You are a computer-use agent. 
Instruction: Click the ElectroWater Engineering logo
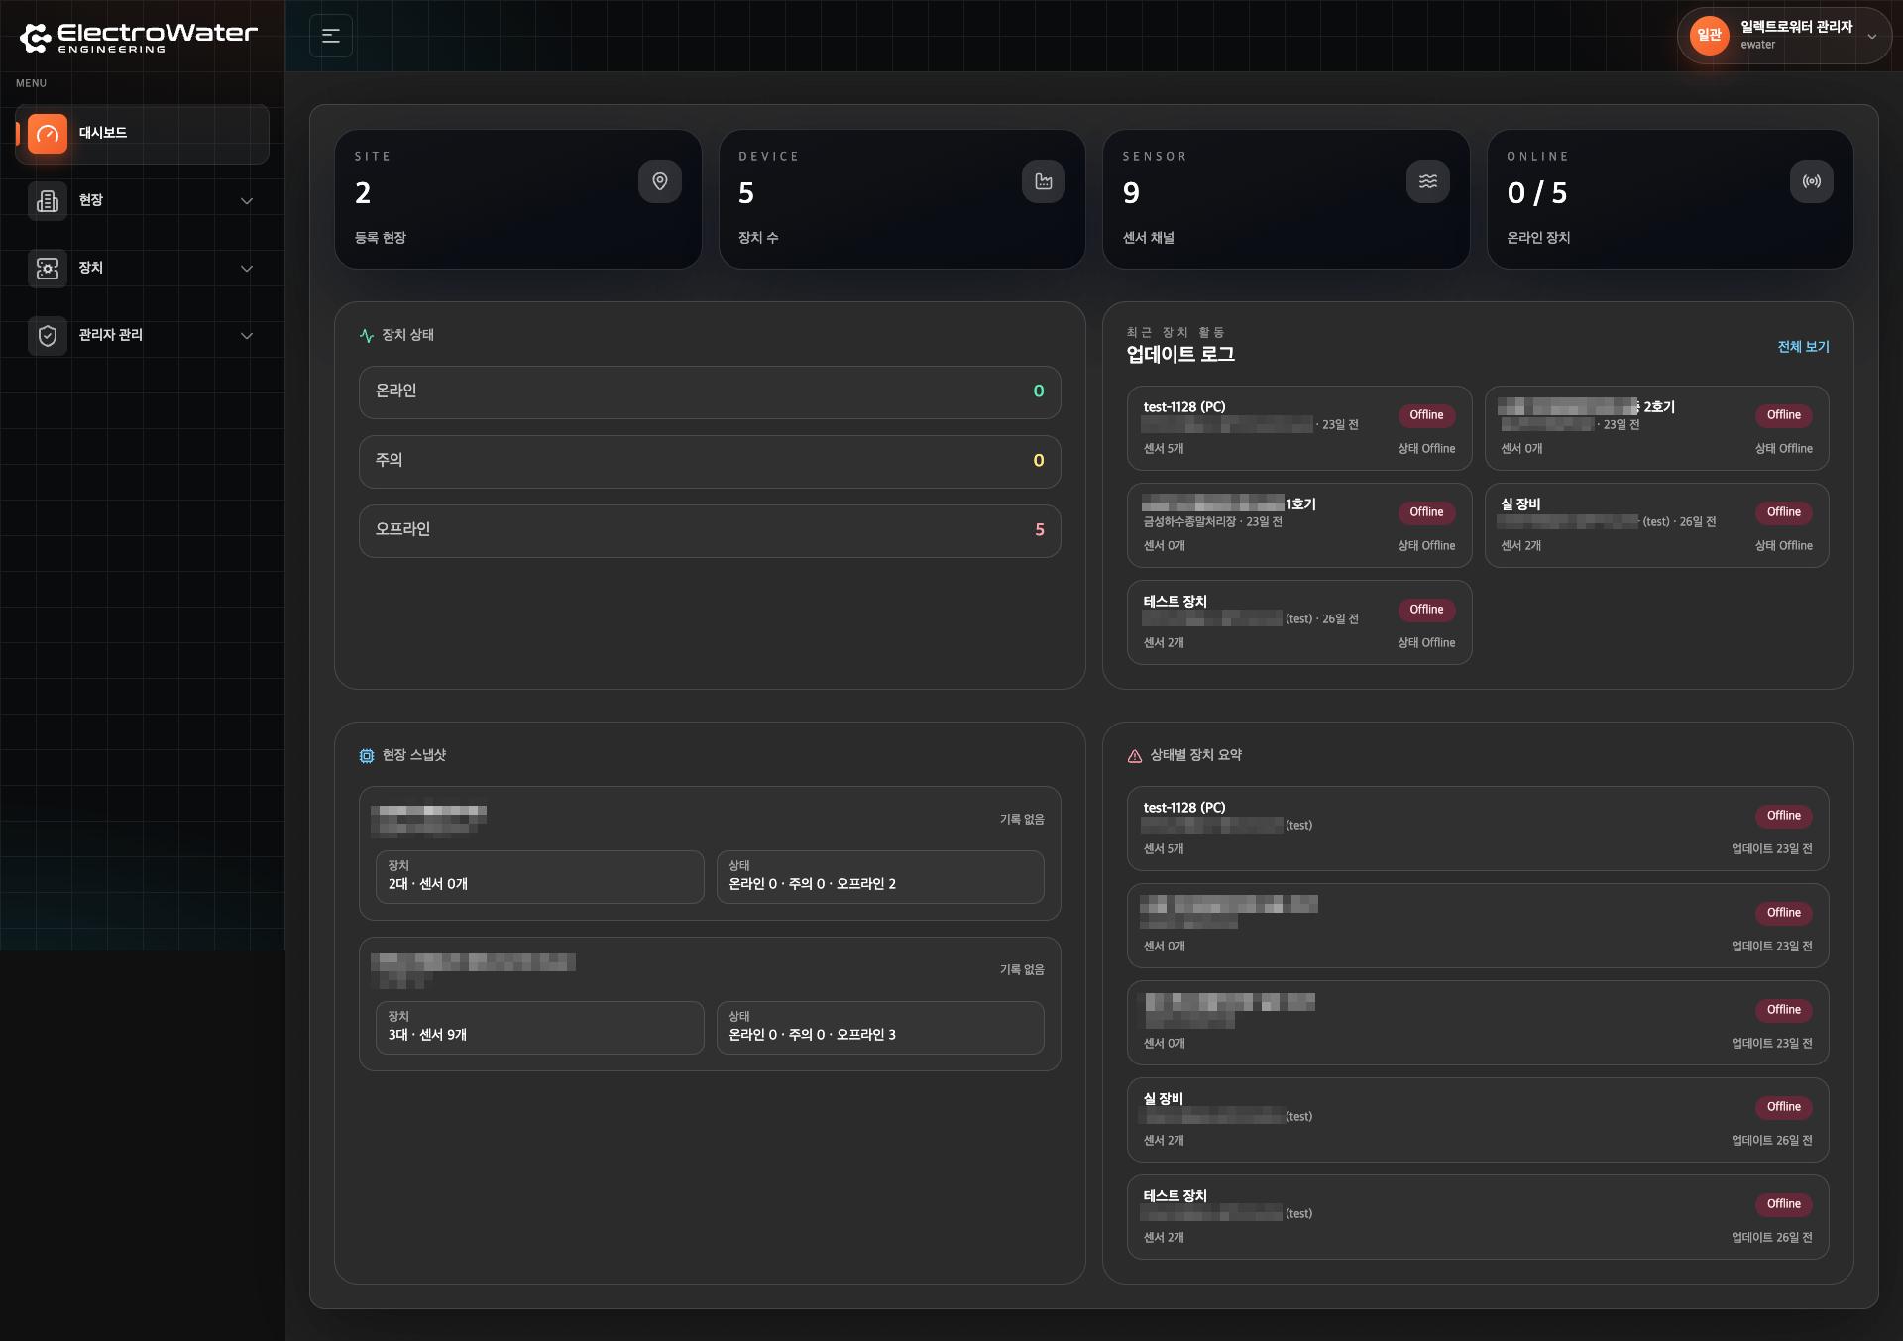click(139, 38)
